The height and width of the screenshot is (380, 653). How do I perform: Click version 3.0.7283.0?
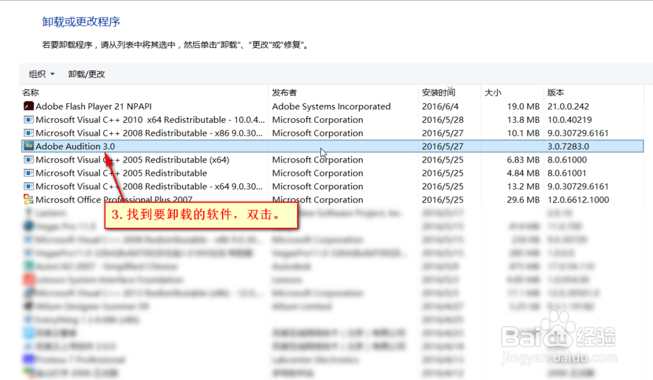[x=568, y=146]
